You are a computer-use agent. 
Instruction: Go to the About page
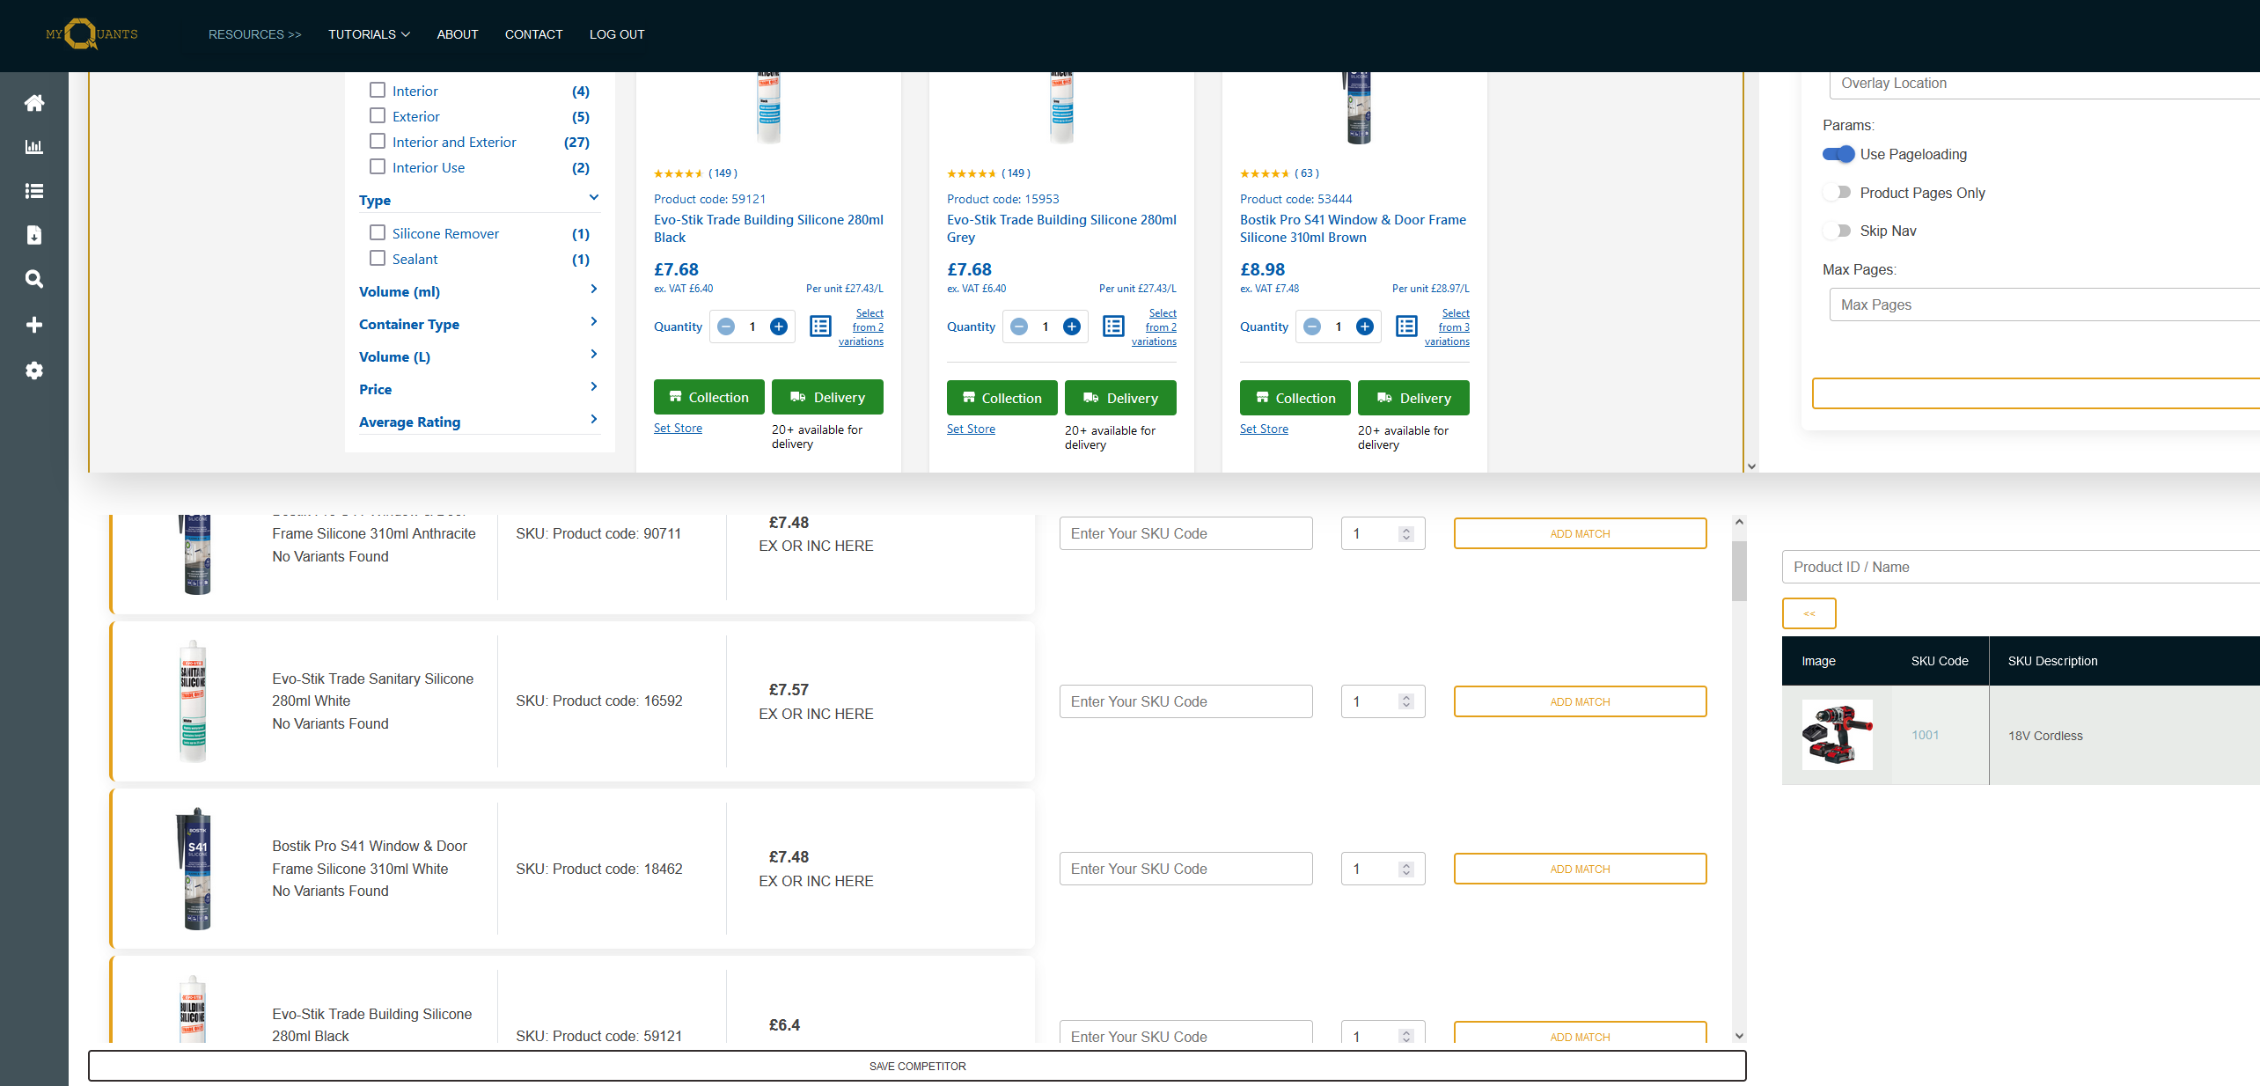pyautogui.click(x=458, y=34)
